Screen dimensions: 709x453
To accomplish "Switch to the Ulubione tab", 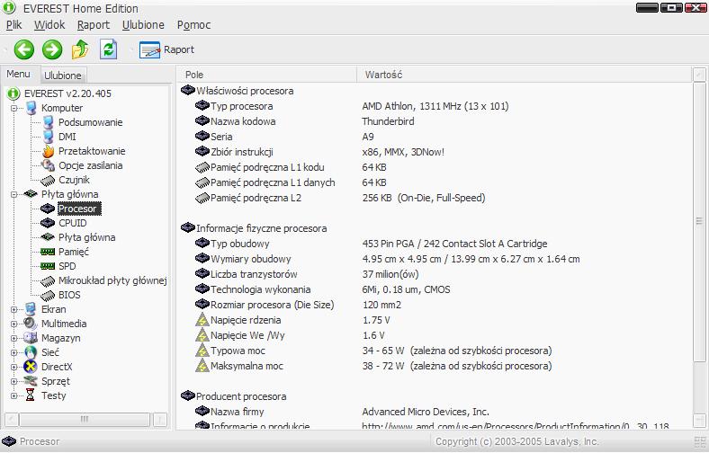I will 63,75.
